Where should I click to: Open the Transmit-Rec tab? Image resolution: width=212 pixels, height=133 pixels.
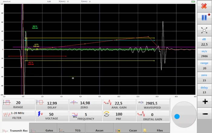[15, 128]
